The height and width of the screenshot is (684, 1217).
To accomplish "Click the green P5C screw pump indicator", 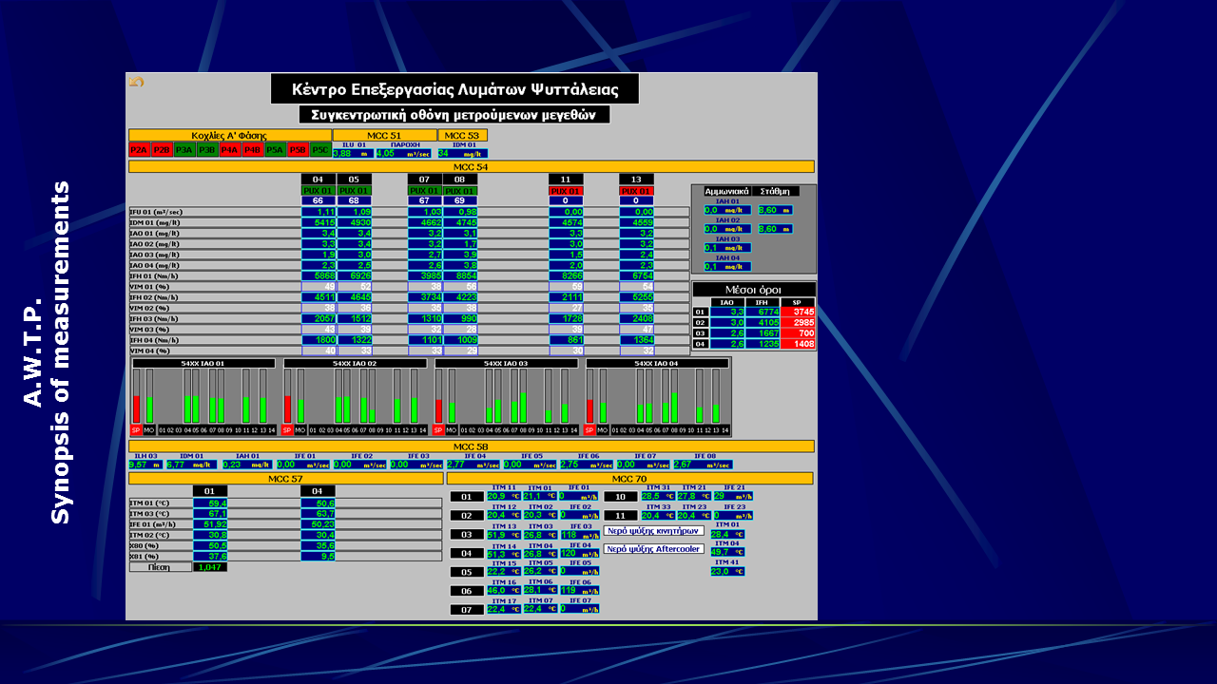I will point(321,150).
